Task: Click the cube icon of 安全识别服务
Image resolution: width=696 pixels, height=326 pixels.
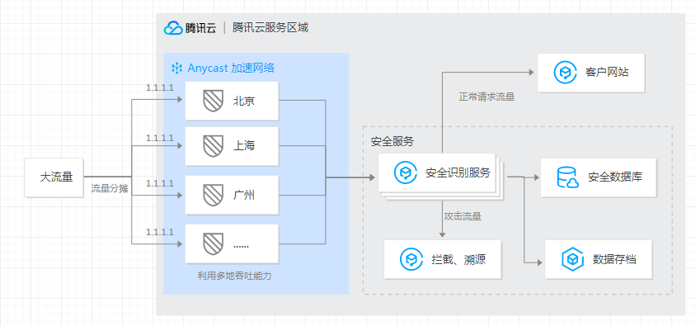Action: click(x=406, y=172)
